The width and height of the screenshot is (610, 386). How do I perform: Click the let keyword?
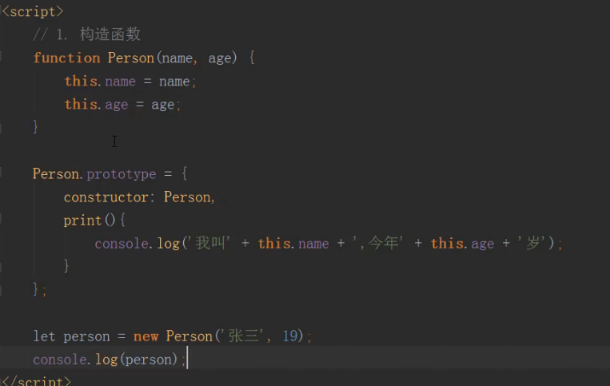(x=44, y=336)
